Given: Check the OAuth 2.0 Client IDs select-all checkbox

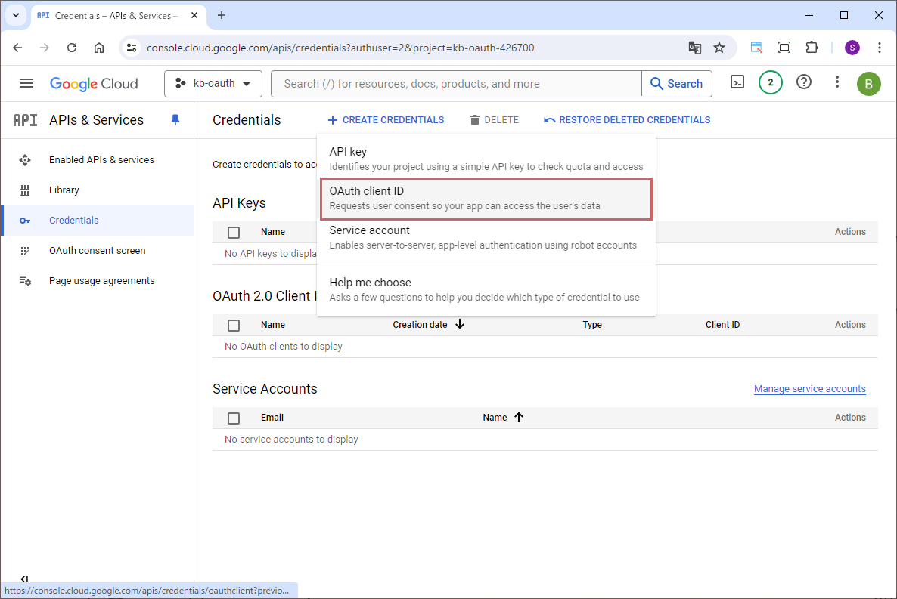Looking at the screenshot, I should 234,326.
